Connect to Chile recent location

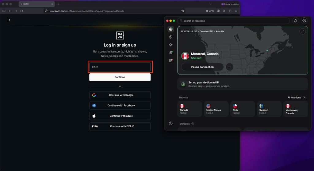(x=243, y=109)
